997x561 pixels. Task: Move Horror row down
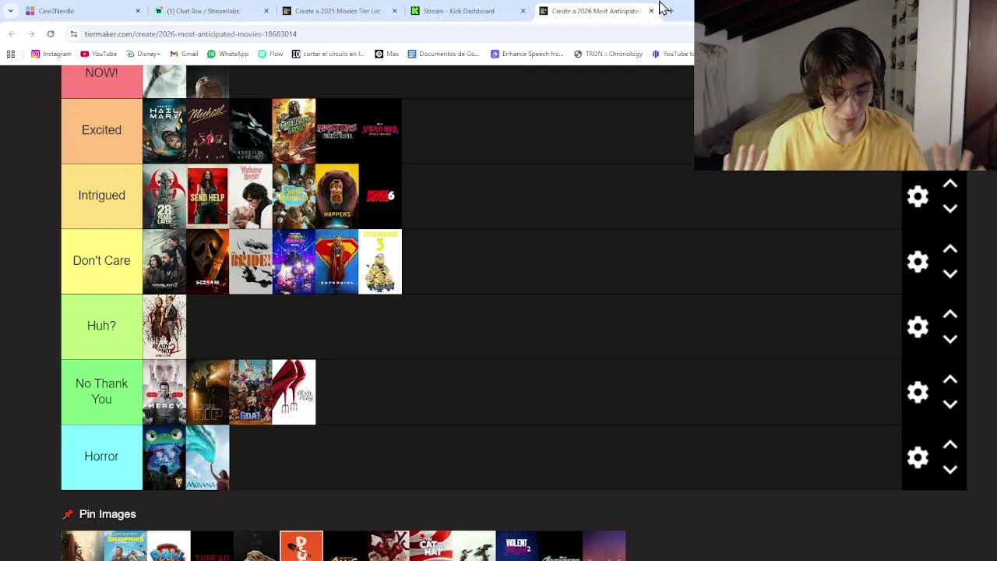[950, 469]
